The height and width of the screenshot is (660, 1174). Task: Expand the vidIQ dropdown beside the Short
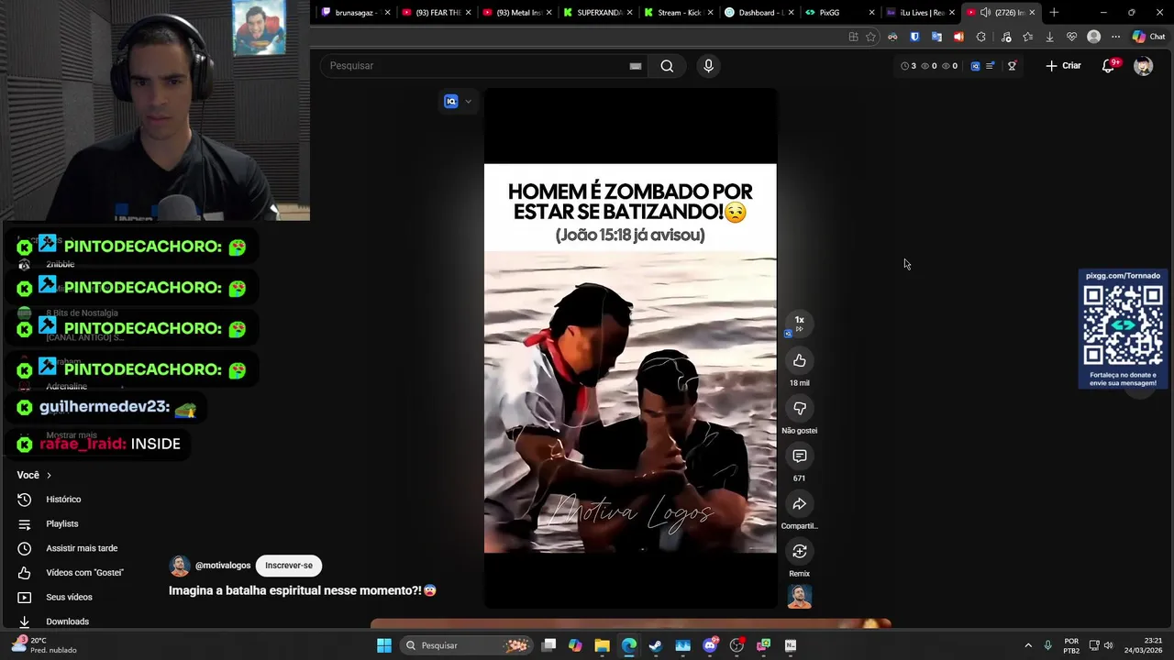coord(468,102)
